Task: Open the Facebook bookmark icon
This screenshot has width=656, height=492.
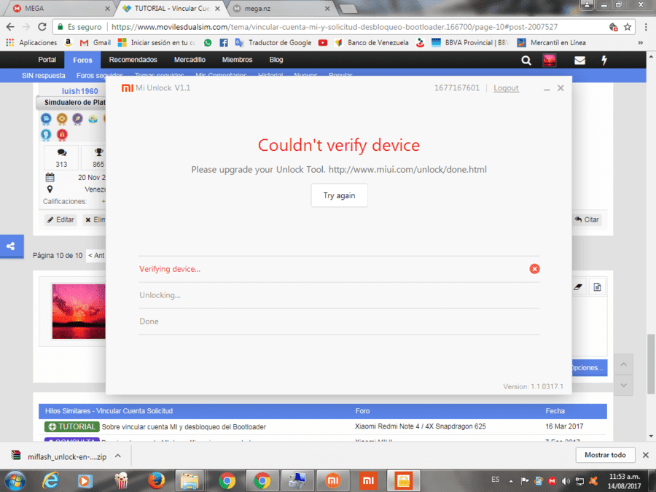Action: (x=224, y=43)
